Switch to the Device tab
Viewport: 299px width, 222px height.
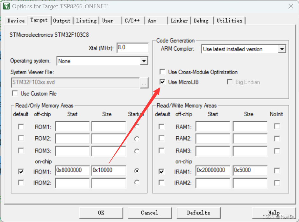click(x=16, y=21)
